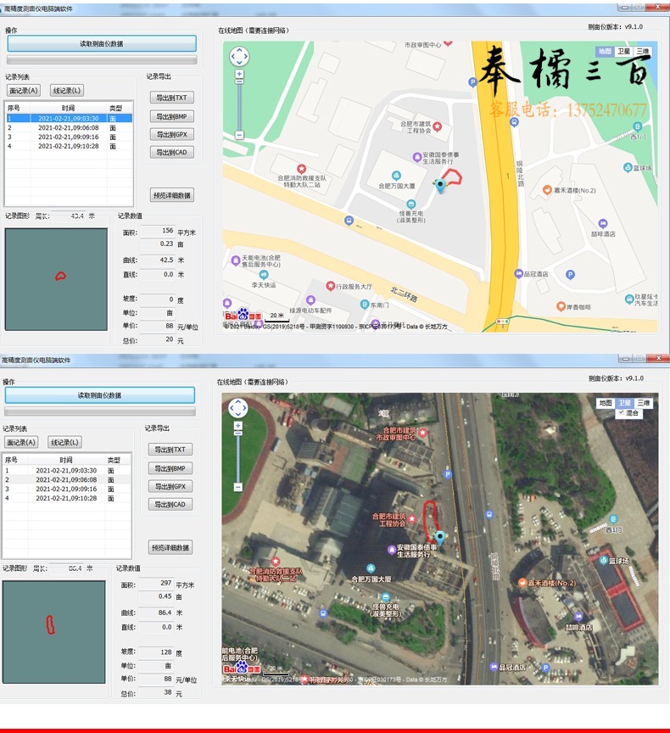Select record 2 at 09:06:08 in lower window
This screenshot has height=733, width=670.
pos(67,479)
